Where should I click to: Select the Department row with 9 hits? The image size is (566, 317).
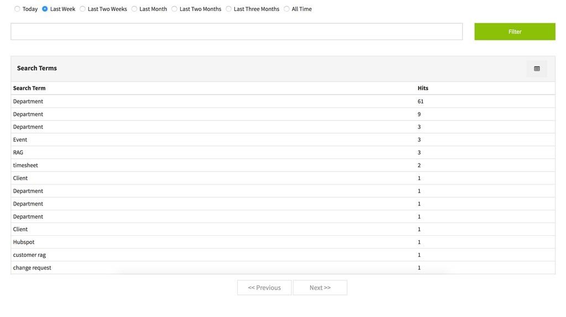pos(283,114)
